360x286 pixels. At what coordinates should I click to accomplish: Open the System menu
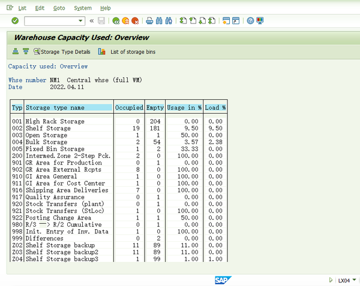[83, 8]
